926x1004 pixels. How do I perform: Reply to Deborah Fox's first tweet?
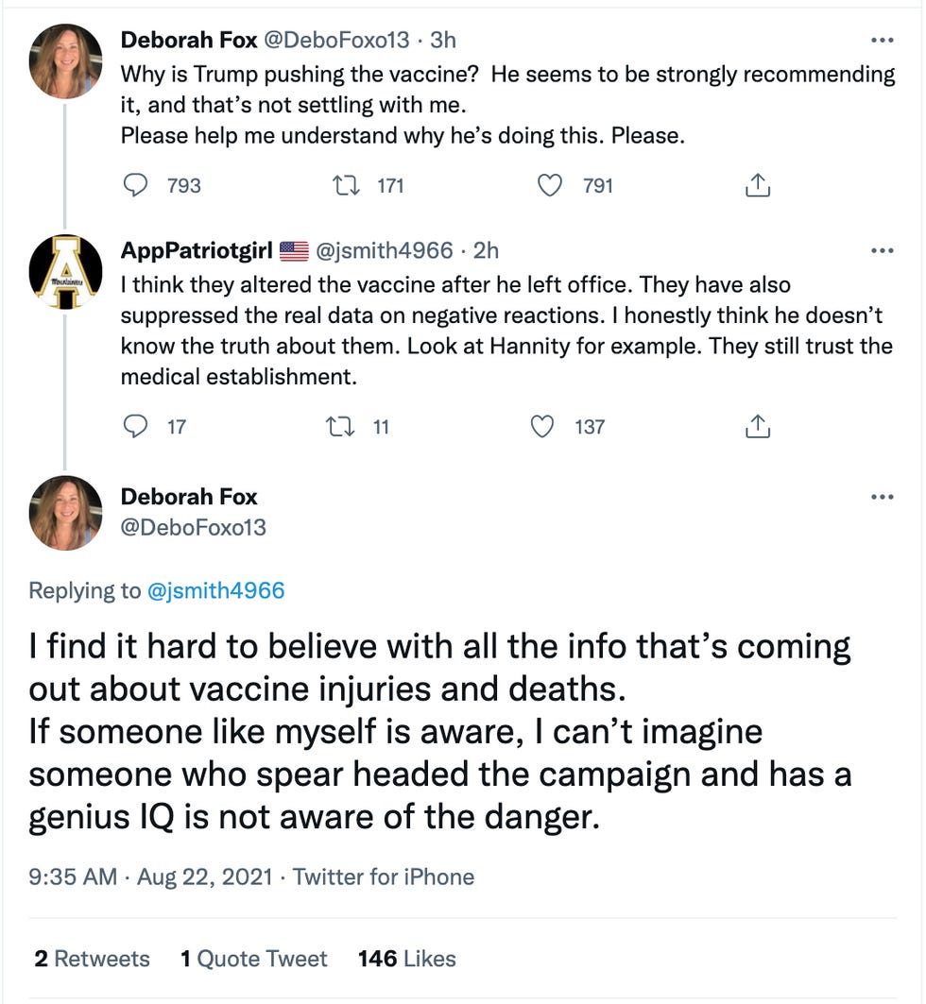[x=138, y=185]
